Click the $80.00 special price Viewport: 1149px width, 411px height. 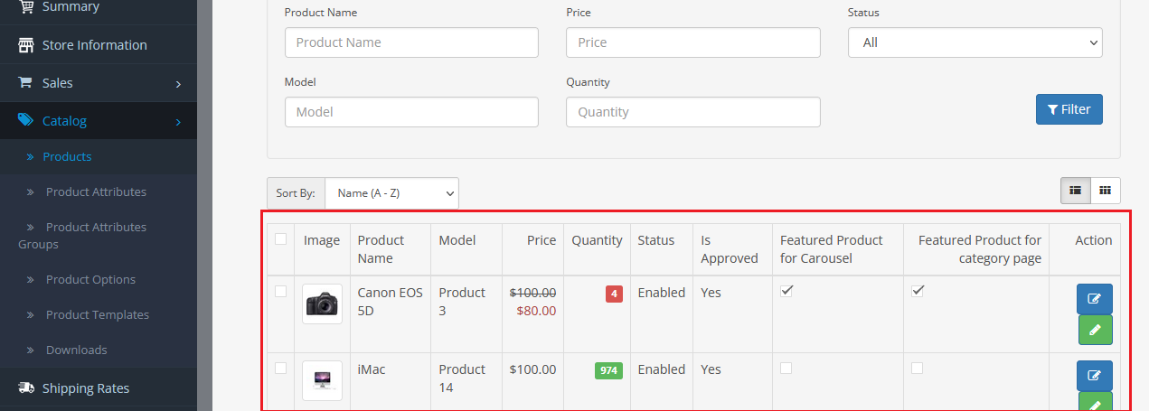pos(537,311)
